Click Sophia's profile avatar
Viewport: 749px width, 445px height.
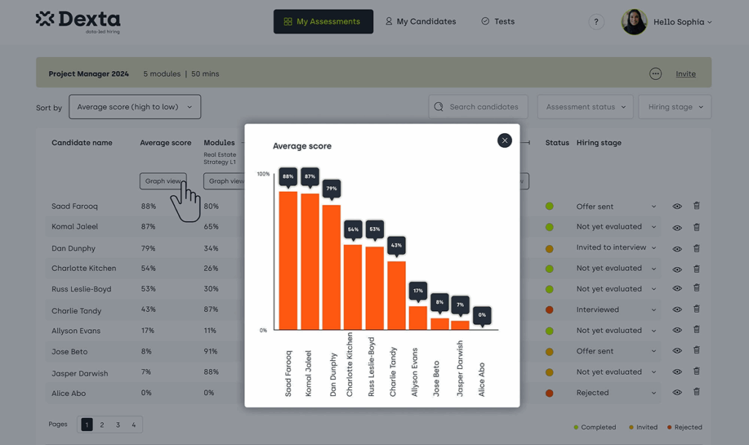tap(634, 22)
